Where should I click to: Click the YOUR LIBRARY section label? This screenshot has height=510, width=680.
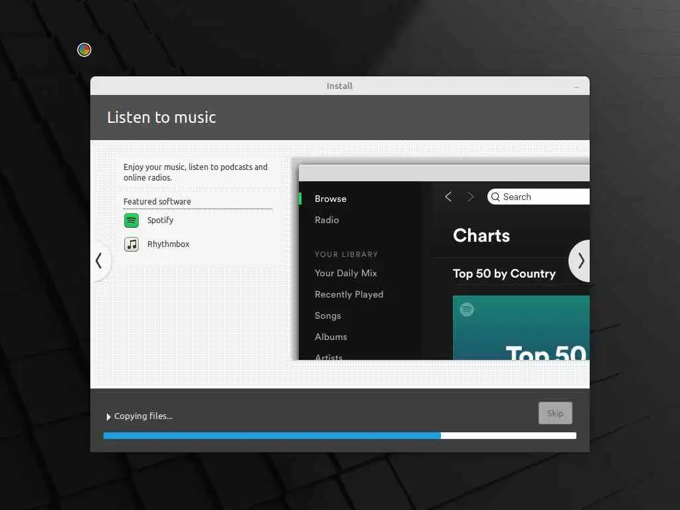pos(346,254)
